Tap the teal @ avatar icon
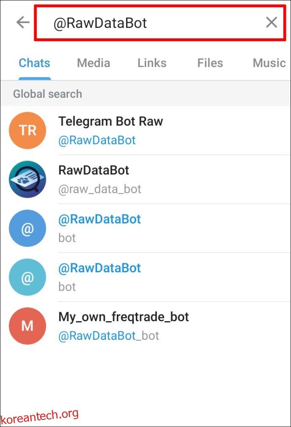Image resolution: width=291 pixels, height=427 pixels. 27,277
